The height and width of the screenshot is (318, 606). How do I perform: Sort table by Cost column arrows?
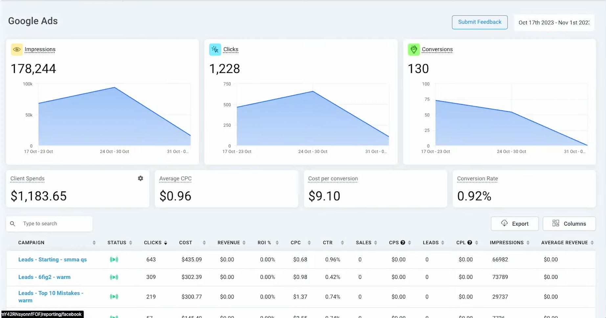point(204,243)
